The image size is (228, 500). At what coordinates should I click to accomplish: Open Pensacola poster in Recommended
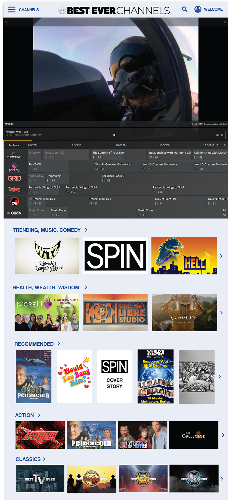(x=34, y=376)
